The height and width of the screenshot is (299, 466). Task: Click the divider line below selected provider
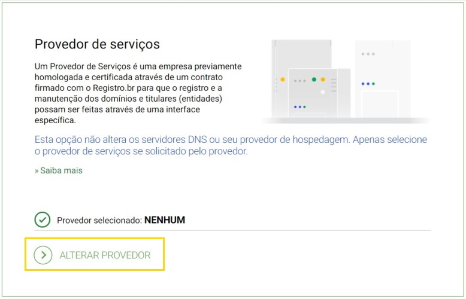pos(232,231)
